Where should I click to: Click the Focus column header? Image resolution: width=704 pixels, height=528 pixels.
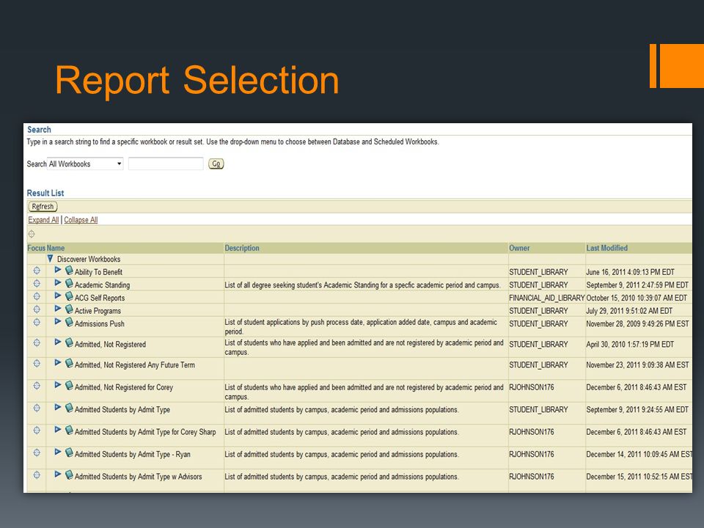click(x=37, y=248)
